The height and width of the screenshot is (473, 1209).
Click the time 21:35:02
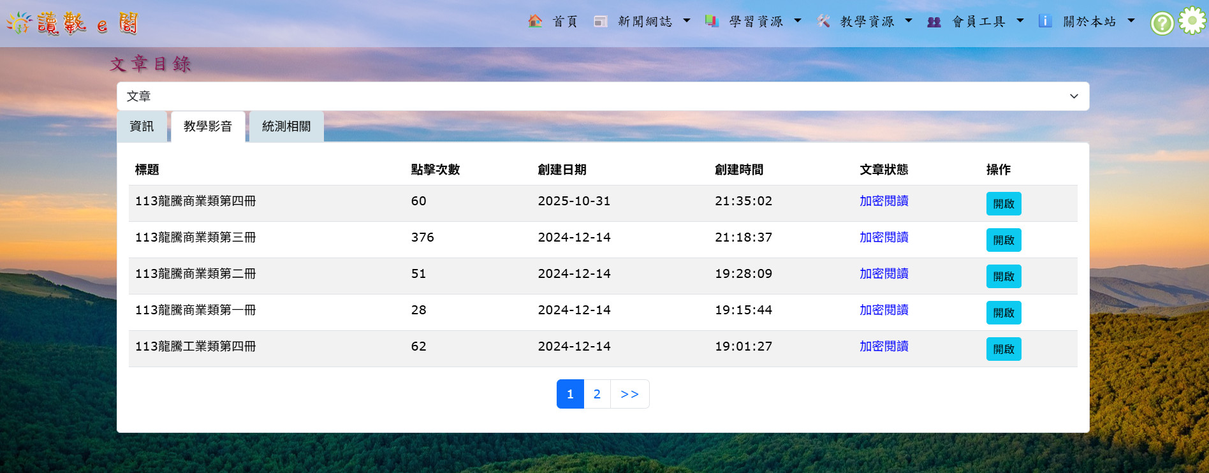(744, 201)
